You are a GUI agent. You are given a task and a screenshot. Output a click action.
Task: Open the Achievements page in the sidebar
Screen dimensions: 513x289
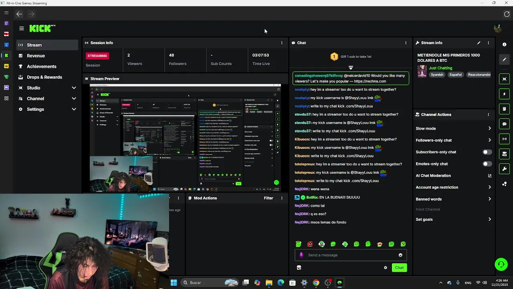tap(47, 66)
